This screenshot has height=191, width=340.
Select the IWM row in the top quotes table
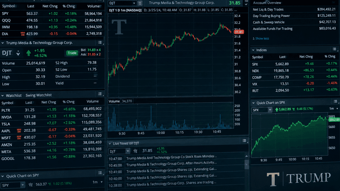(x=52, y=27)
